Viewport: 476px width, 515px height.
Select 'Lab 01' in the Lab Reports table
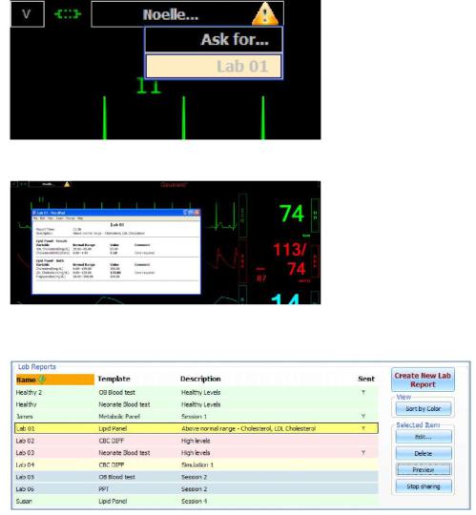(197, 428)
